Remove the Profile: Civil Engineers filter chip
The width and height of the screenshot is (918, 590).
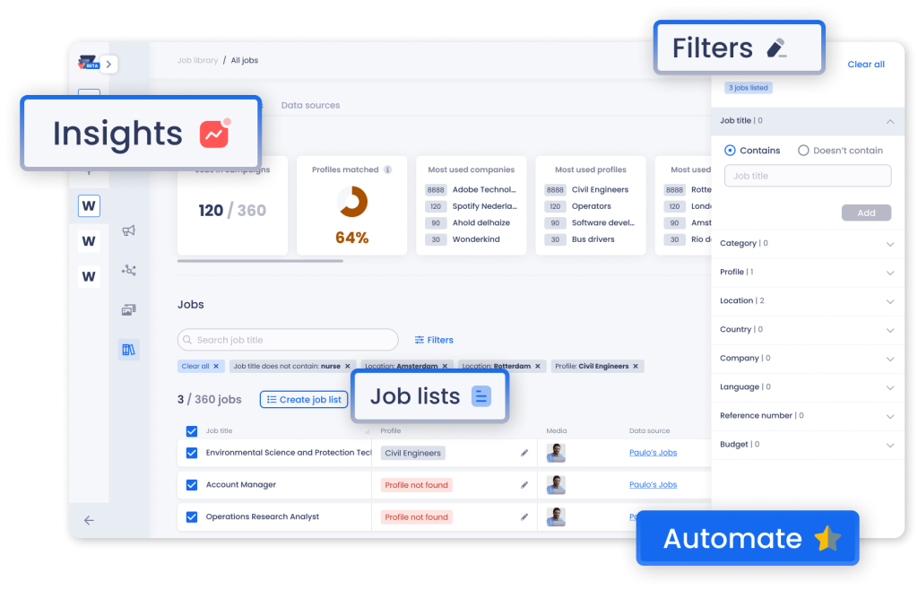click(x=636, y=366)
